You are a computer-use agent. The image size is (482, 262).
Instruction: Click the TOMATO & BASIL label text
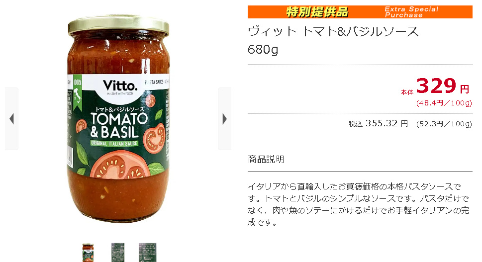pos(119,125)
